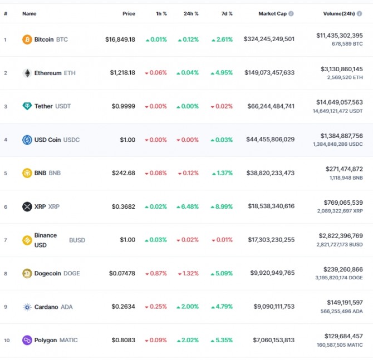Open the Cardano ADA name link

(x=53, y=307)
